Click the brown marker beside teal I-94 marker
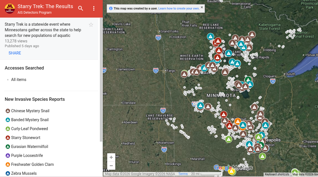 [x=208, y=107]
